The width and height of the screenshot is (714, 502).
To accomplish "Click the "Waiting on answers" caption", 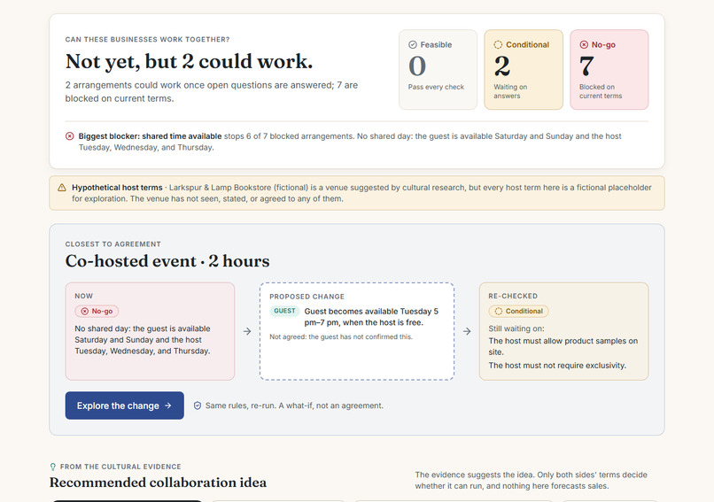I will click(x=510, y=91).
